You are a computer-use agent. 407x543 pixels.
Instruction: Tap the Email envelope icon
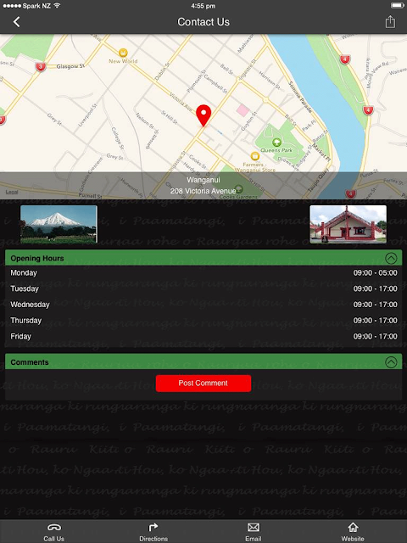coord(254,527)
